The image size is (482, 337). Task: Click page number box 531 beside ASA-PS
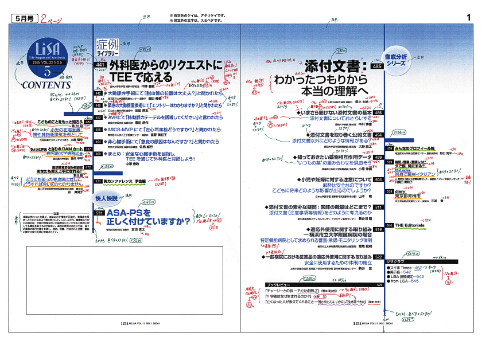(x=99, y=213)
